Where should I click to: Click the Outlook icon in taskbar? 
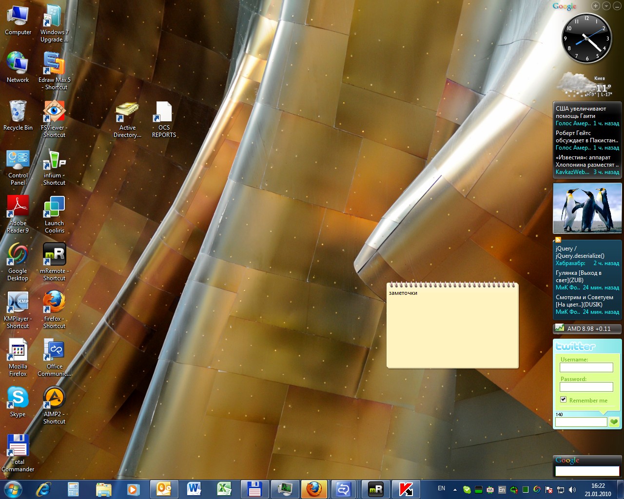pyautogui.click(x=164, y=489)
